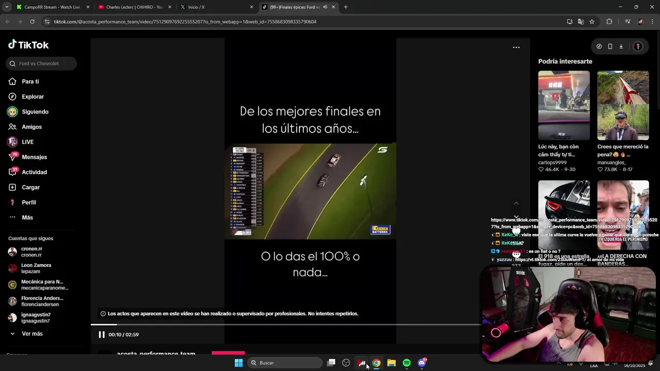Open a new browser tab

pyautogui.click(x=345, y=7)
